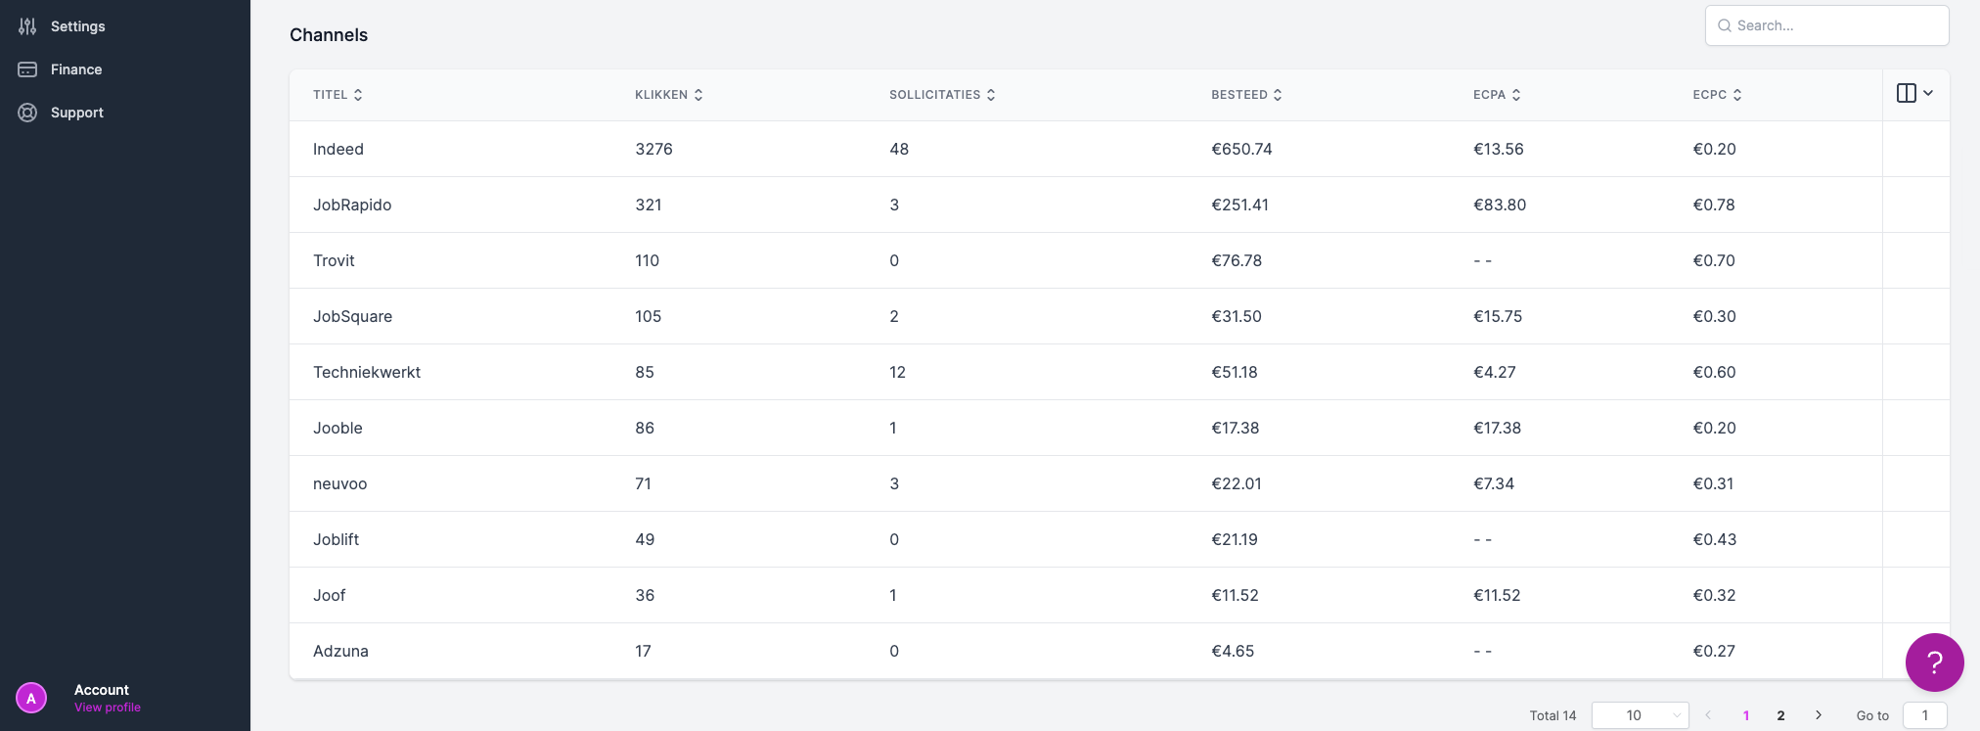Viewport: 1980px width, 731px height.
Task: Click the Total 14 label
Action: 1552,715
